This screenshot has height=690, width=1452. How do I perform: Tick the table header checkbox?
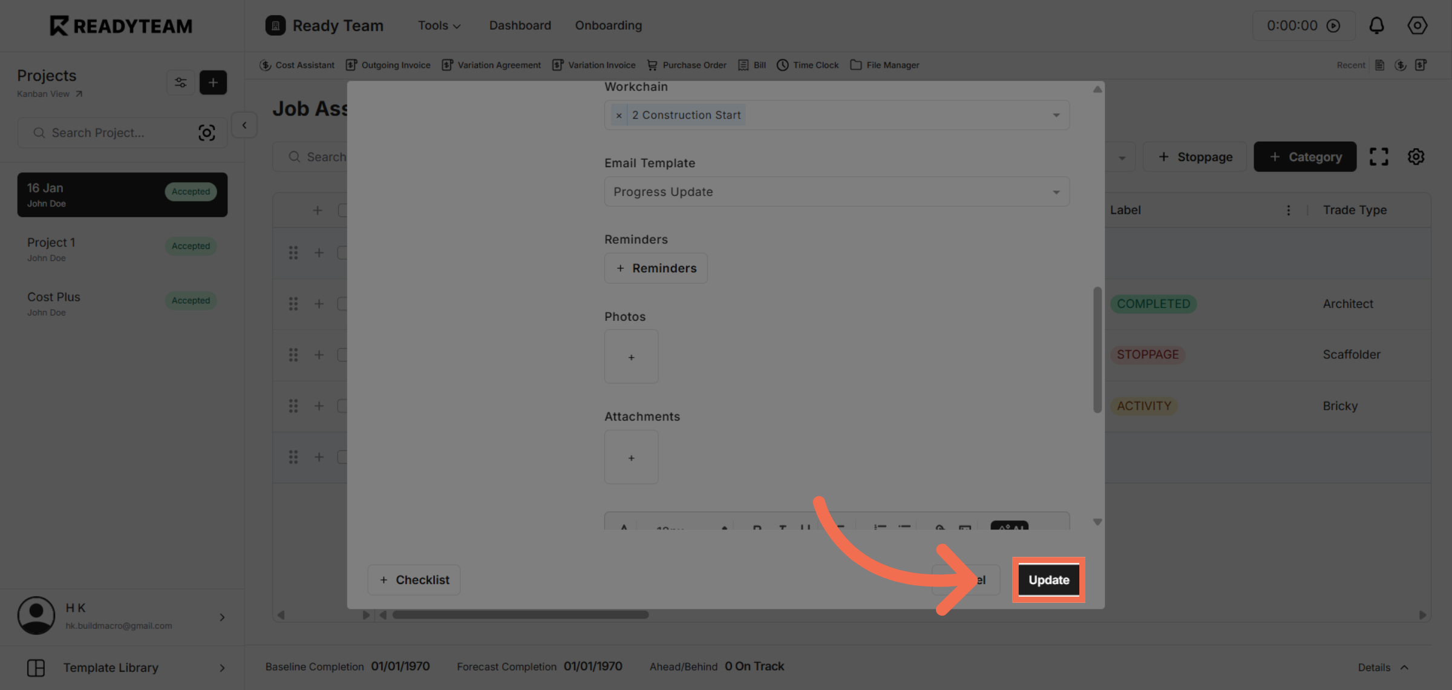tap(342, 210)
